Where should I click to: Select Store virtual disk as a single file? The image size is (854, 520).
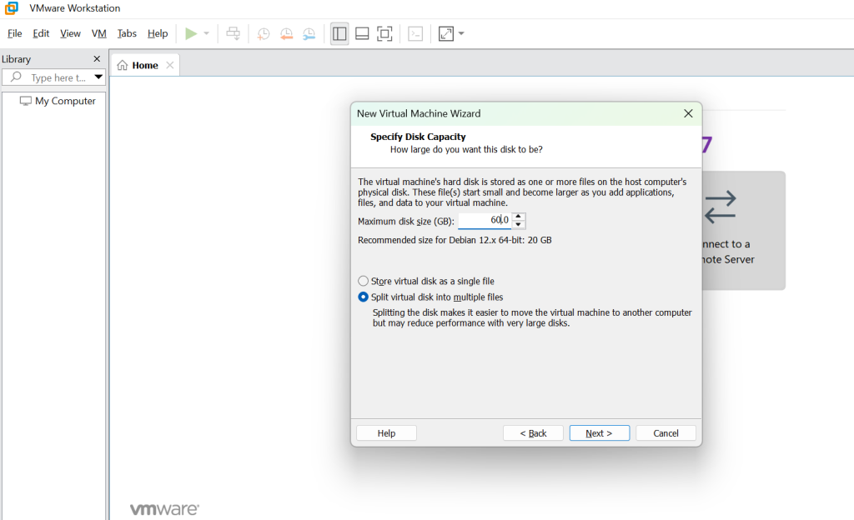tap(363, 281)
